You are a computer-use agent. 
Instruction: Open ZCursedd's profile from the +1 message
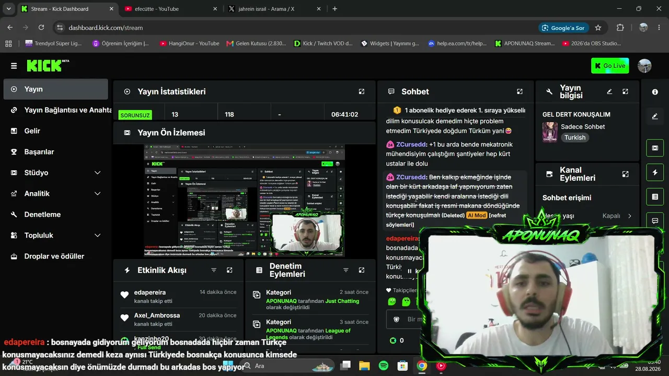click(411, 144)
